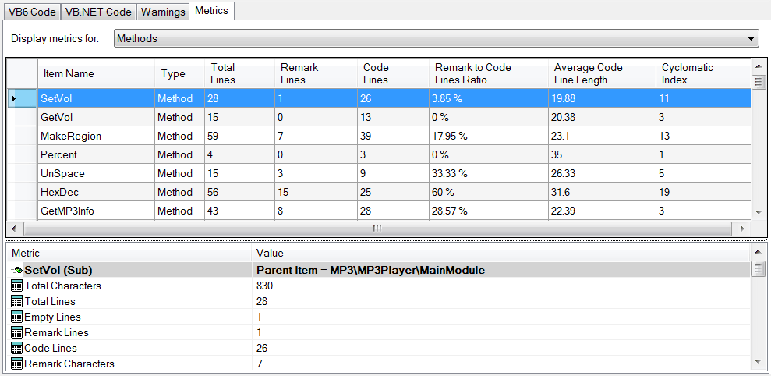This screenshot has width=771, height=376.
Task: Select the SetVol (Sub) header row
Action: pos(379,270)
